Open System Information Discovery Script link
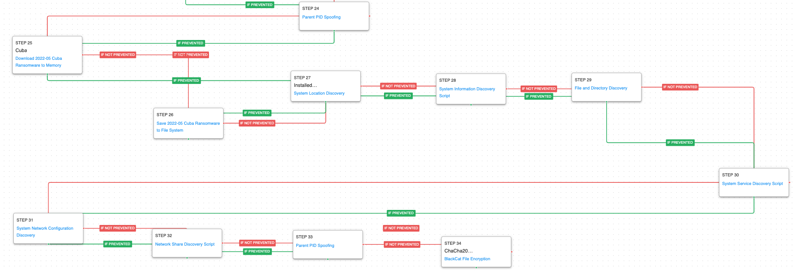Screen dimensions: 795x271 click(467, 89)
